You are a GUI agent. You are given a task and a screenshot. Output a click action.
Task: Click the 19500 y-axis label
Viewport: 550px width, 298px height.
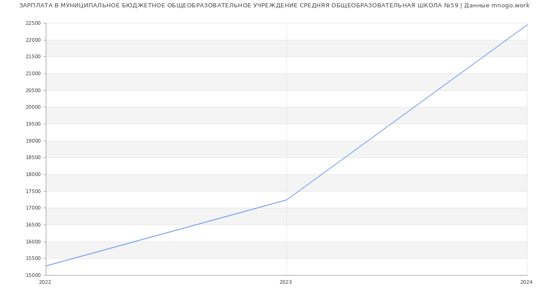[x=33, y=124]
